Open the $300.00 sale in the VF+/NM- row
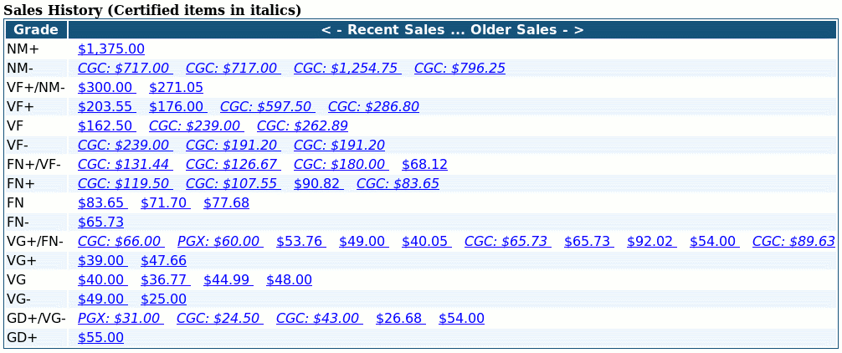 [107, 88]
